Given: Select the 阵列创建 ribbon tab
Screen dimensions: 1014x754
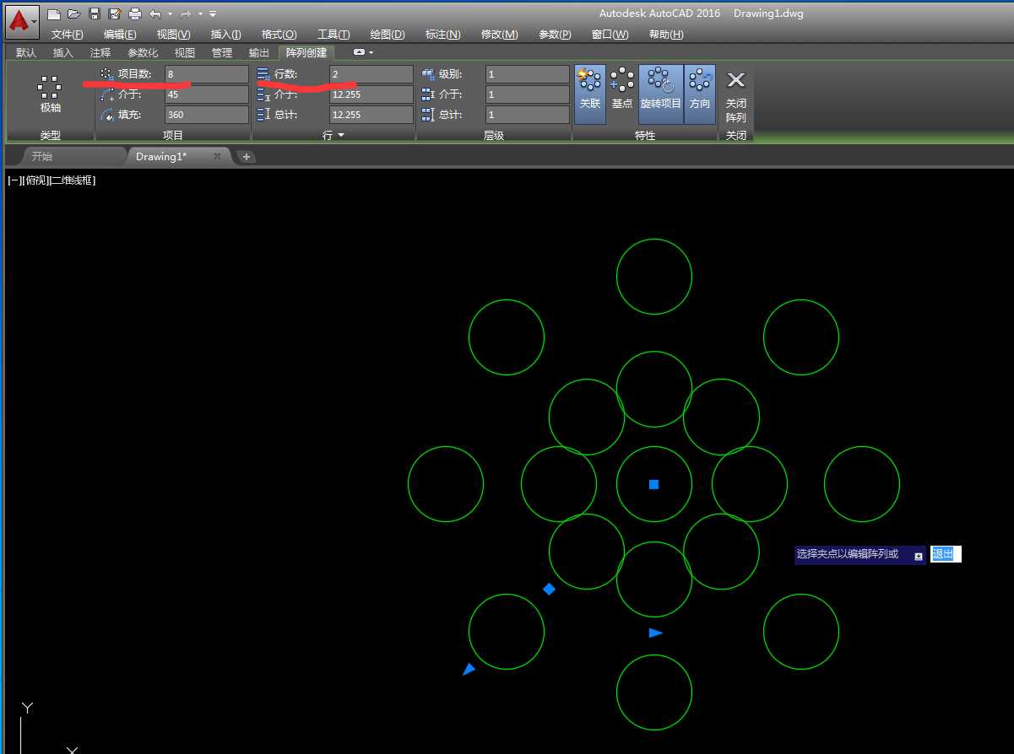Looking at the screenshot, I should point(306,52).
